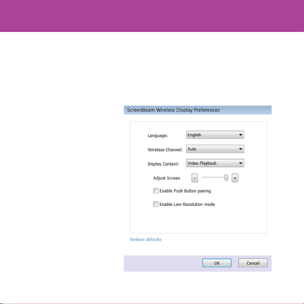Expand the Display Content dropdown showing Video Playback

coord(215,163)
